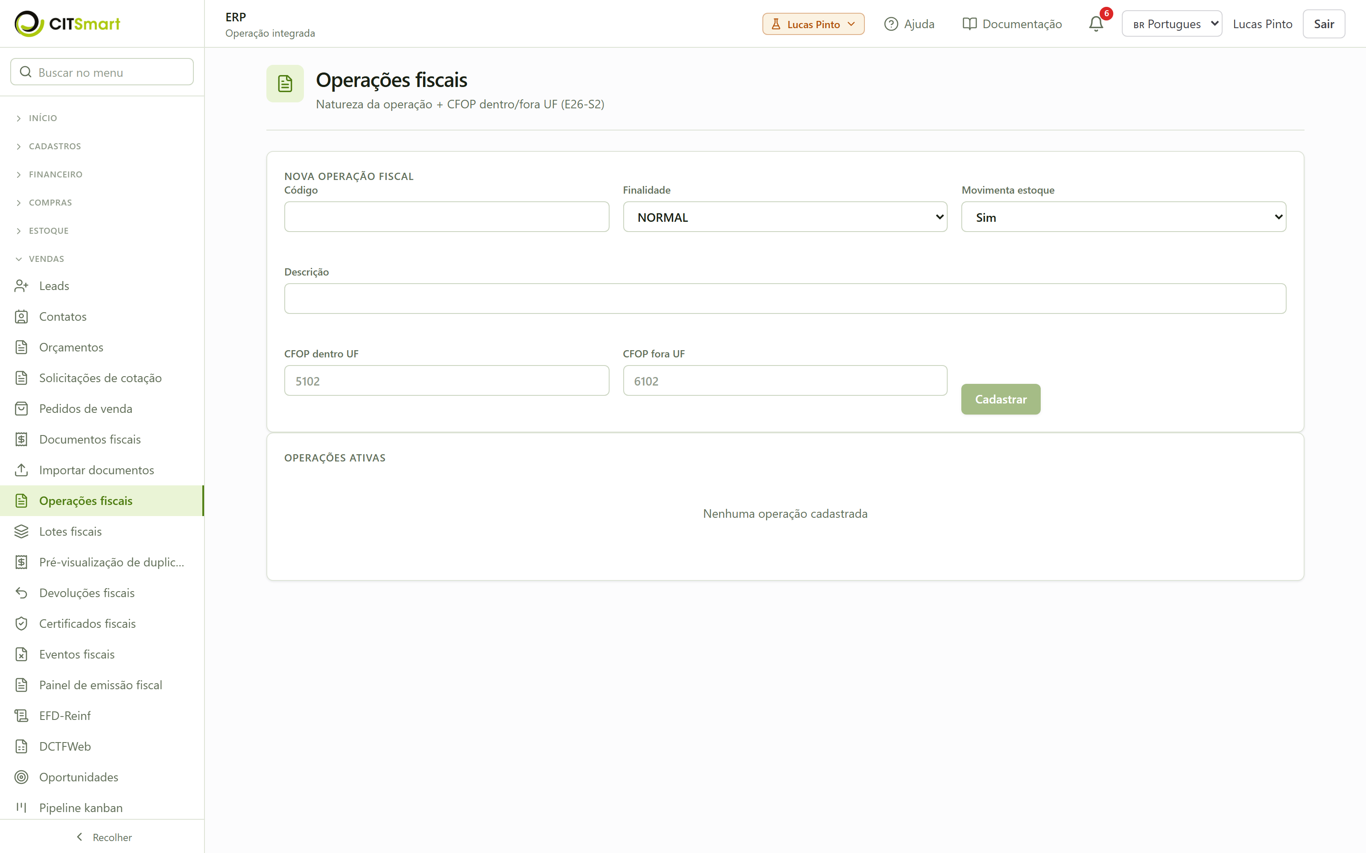Click the CITSmart logo
The height and width of the screenshot is (853, 1366).
(67, 24)
